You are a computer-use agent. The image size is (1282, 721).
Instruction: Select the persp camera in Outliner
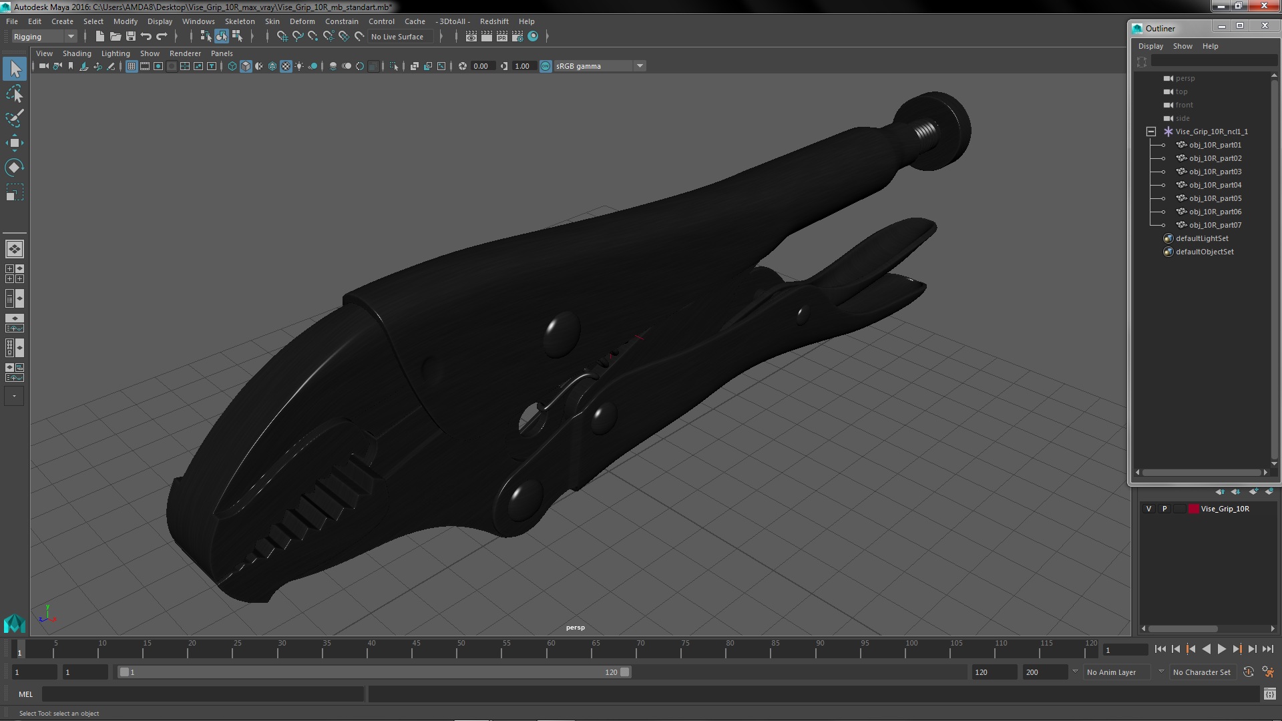pyautogui.click(x=1185, y=78)
